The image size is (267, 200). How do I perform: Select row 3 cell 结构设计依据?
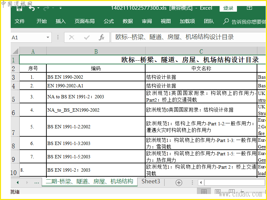[201, 77]
